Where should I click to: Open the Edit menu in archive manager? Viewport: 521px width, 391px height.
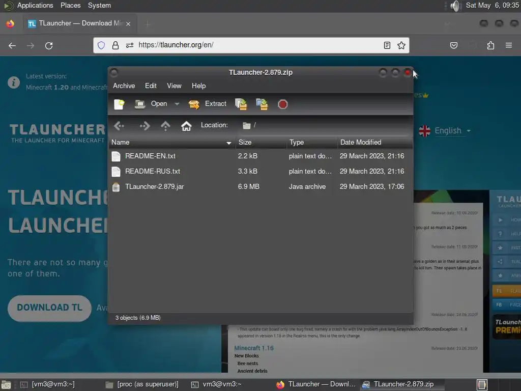pos(151,86)
